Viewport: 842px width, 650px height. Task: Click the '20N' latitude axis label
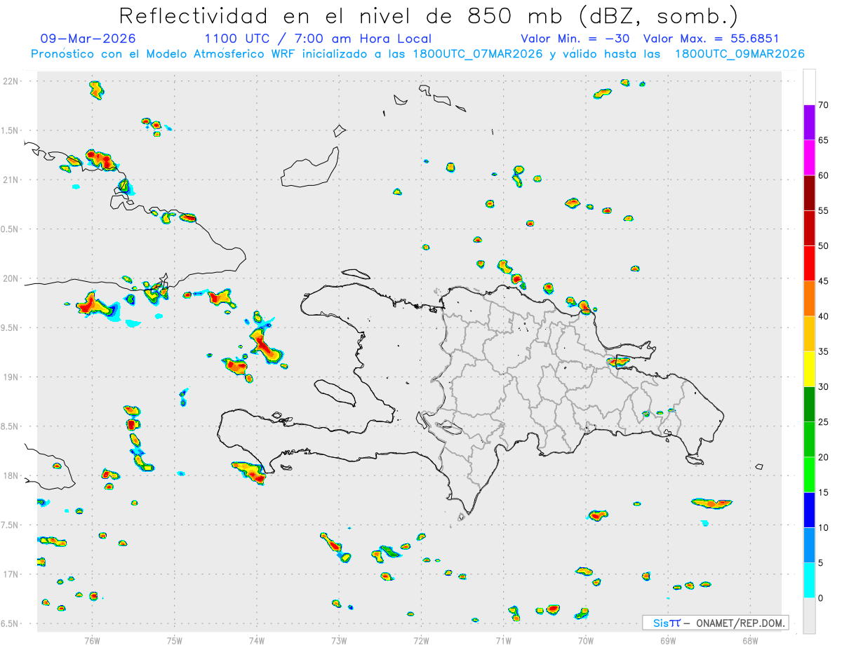tap(10, 278)
